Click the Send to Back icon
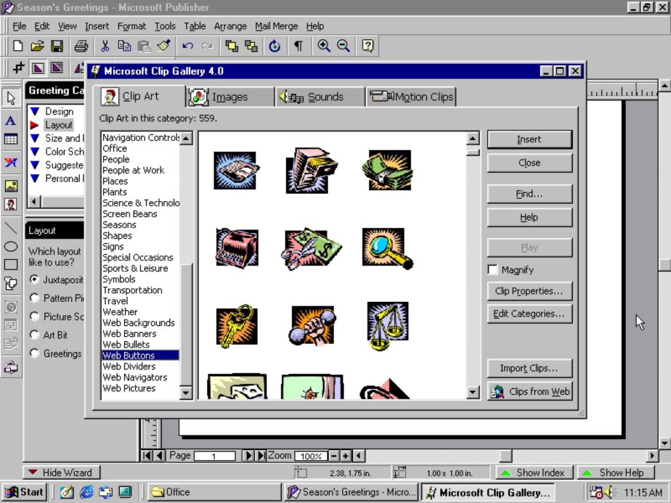The height and width of the screenshot is (503, 671). 251,46
